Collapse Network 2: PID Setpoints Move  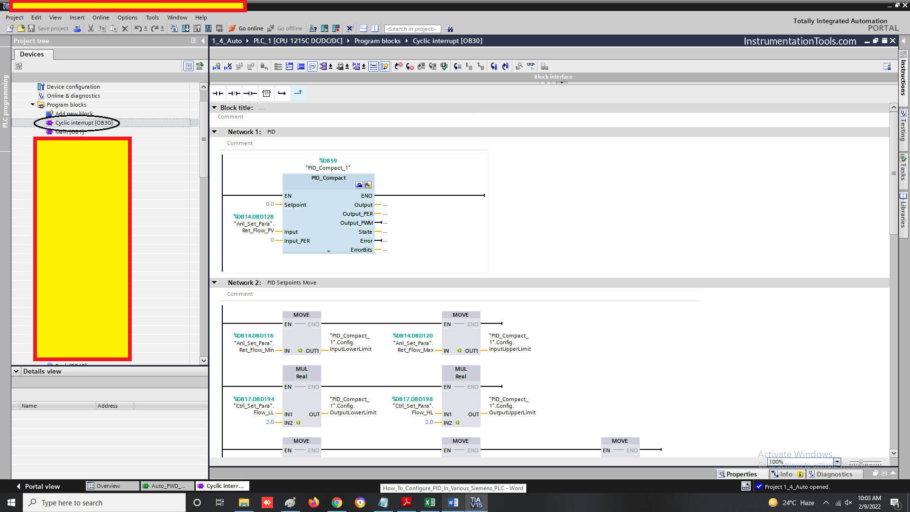point(214,283)
